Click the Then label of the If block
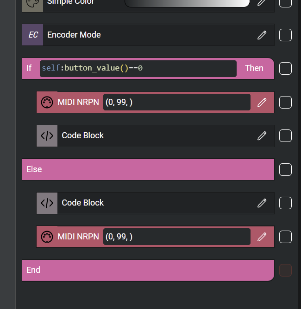The image size is (301, 309). point(254,68)
